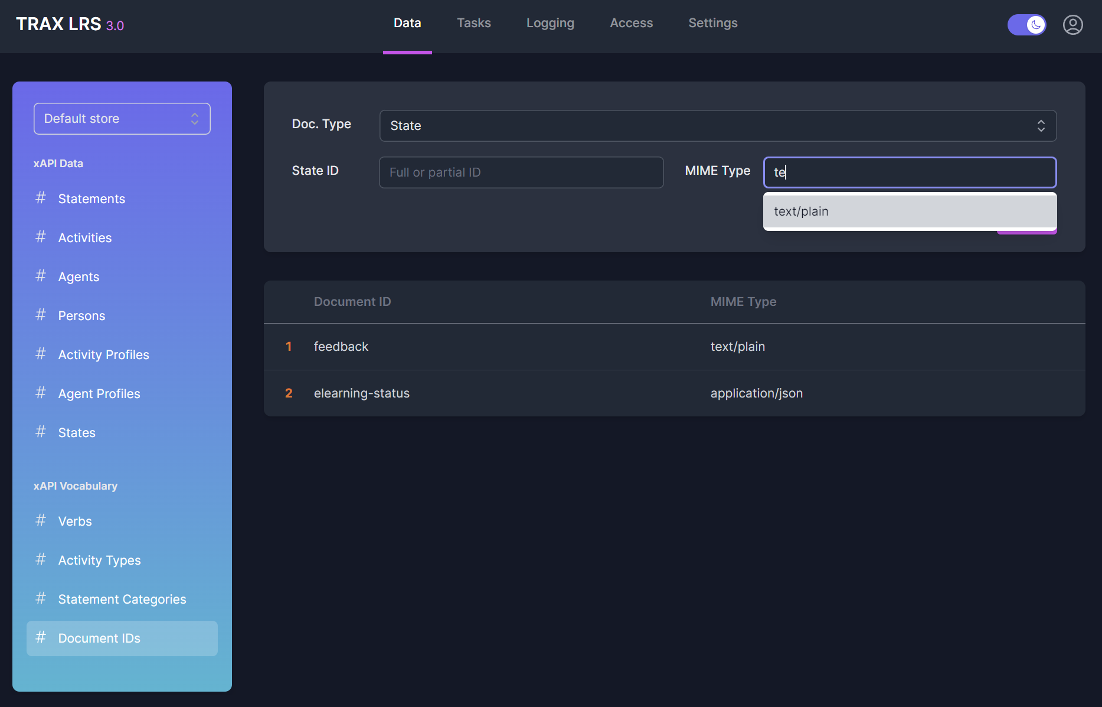Image resolution: width=1102 pixels, height=707 pixels.
Task: Click the elearning-status document row
Action: (674, 393)
